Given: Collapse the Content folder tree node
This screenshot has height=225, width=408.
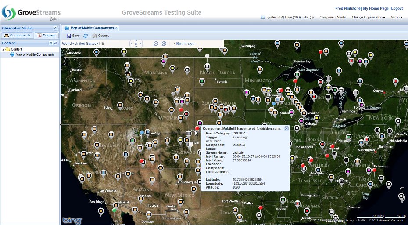Looking at the screenshot, I should pos(4,50).
